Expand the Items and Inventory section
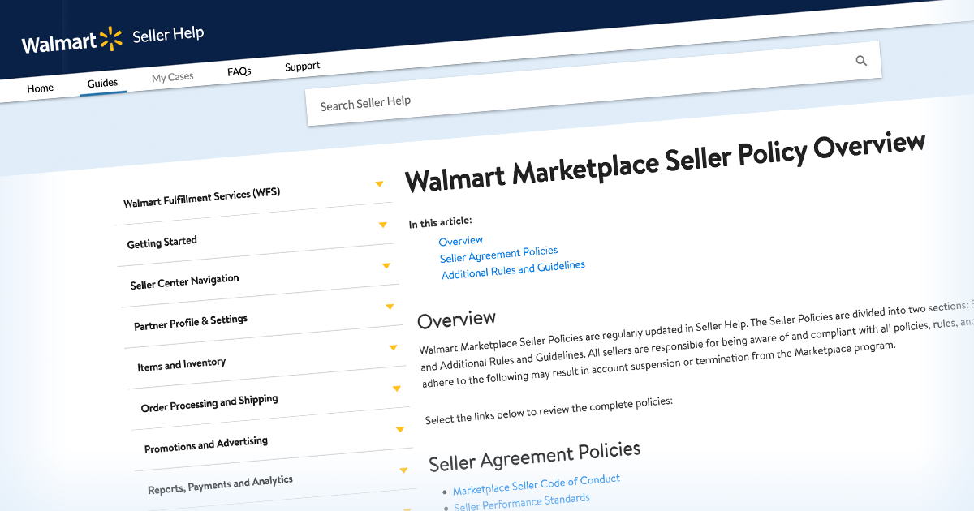974x511 pixels. click(393, 347)
